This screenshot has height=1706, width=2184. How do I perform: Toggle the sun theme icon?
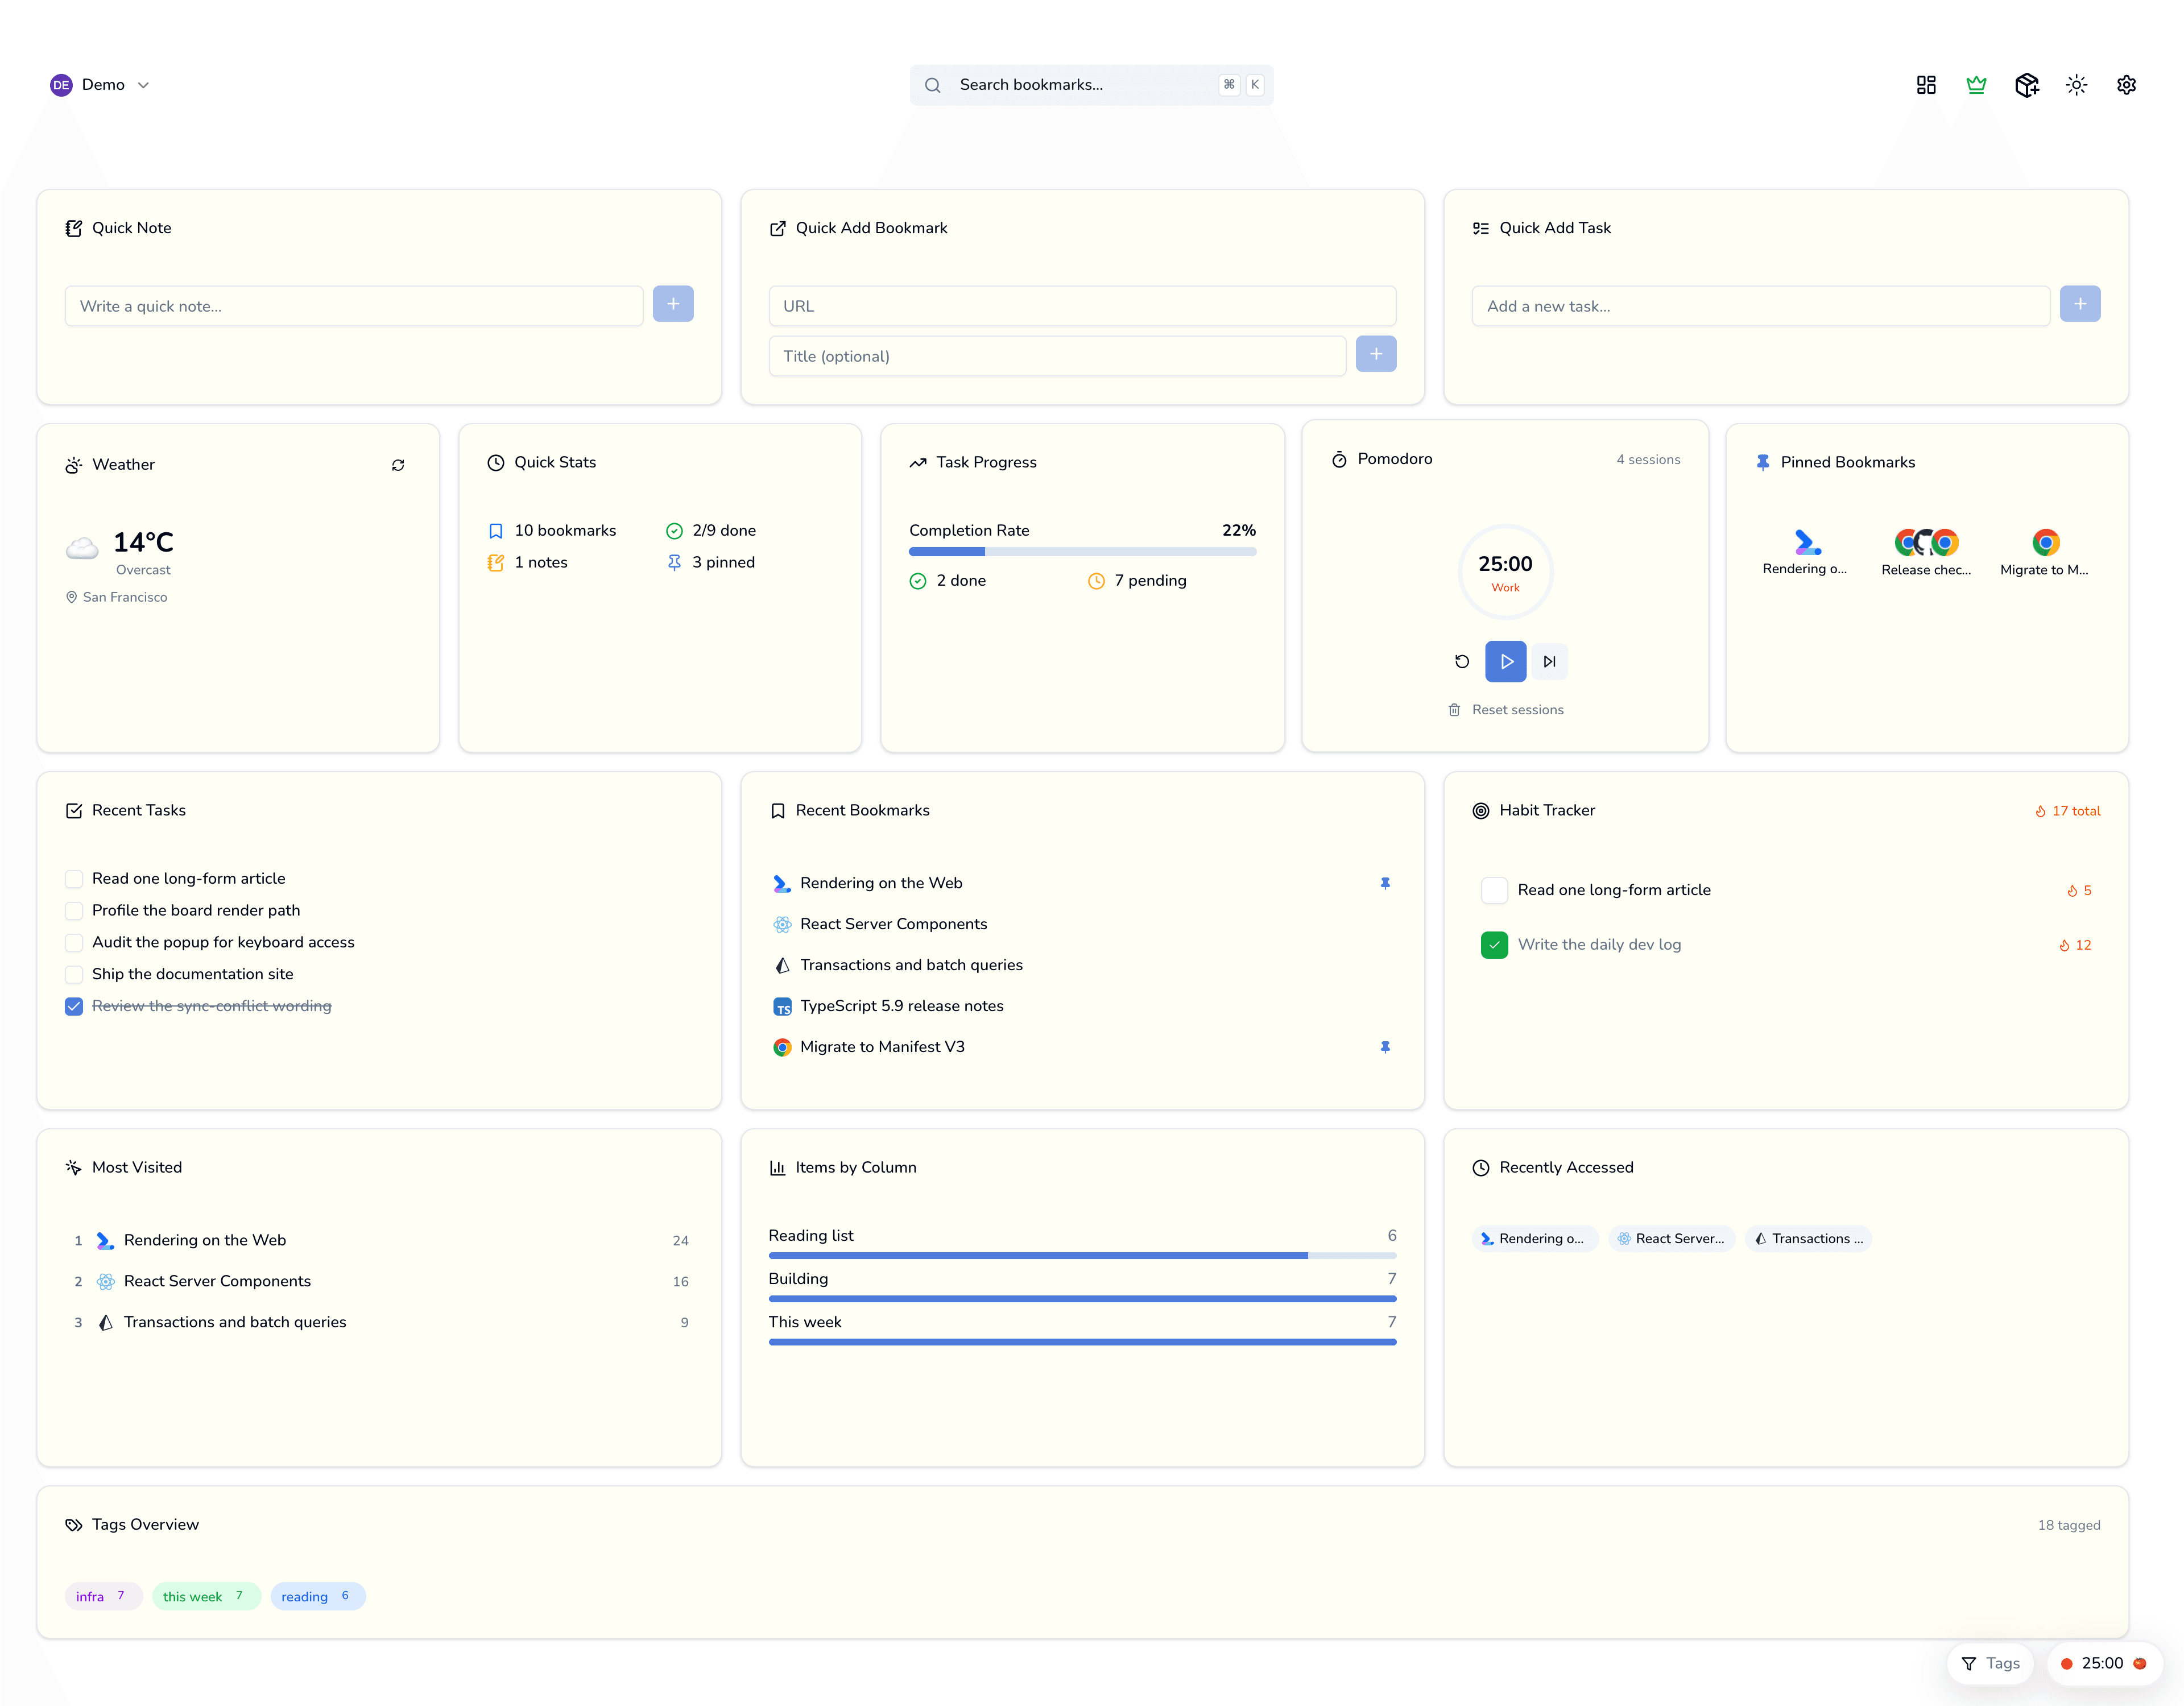point(2076,85)
